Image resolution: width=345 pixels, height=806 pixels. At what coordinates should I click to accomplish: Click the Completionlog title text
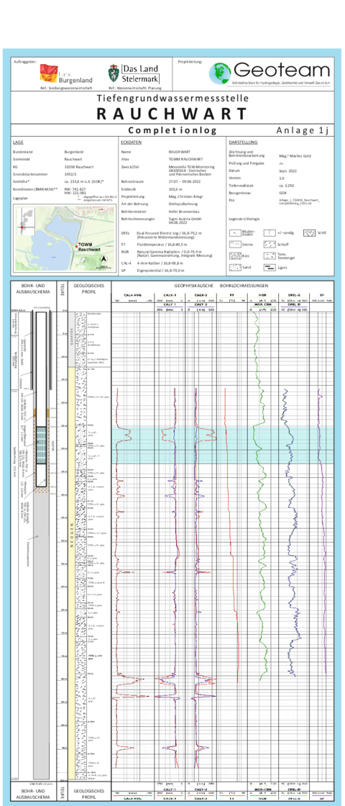(x=172, y=130)
